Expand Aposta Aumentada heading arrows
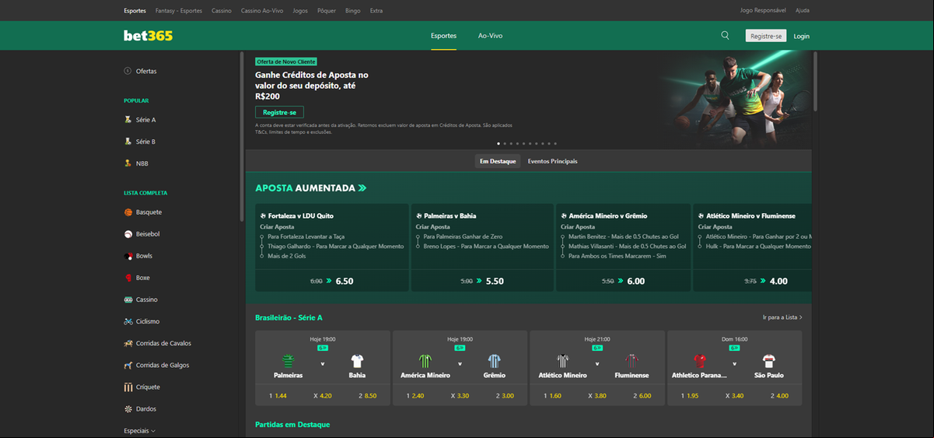Viewport: 934px width, 438px height. point(362,188)
